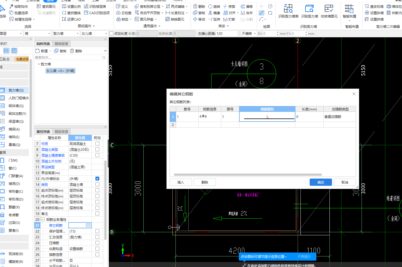Click the 复制 copy button in component list
The height and width of the screenshot is (267, 402).
tap(60, 51)
